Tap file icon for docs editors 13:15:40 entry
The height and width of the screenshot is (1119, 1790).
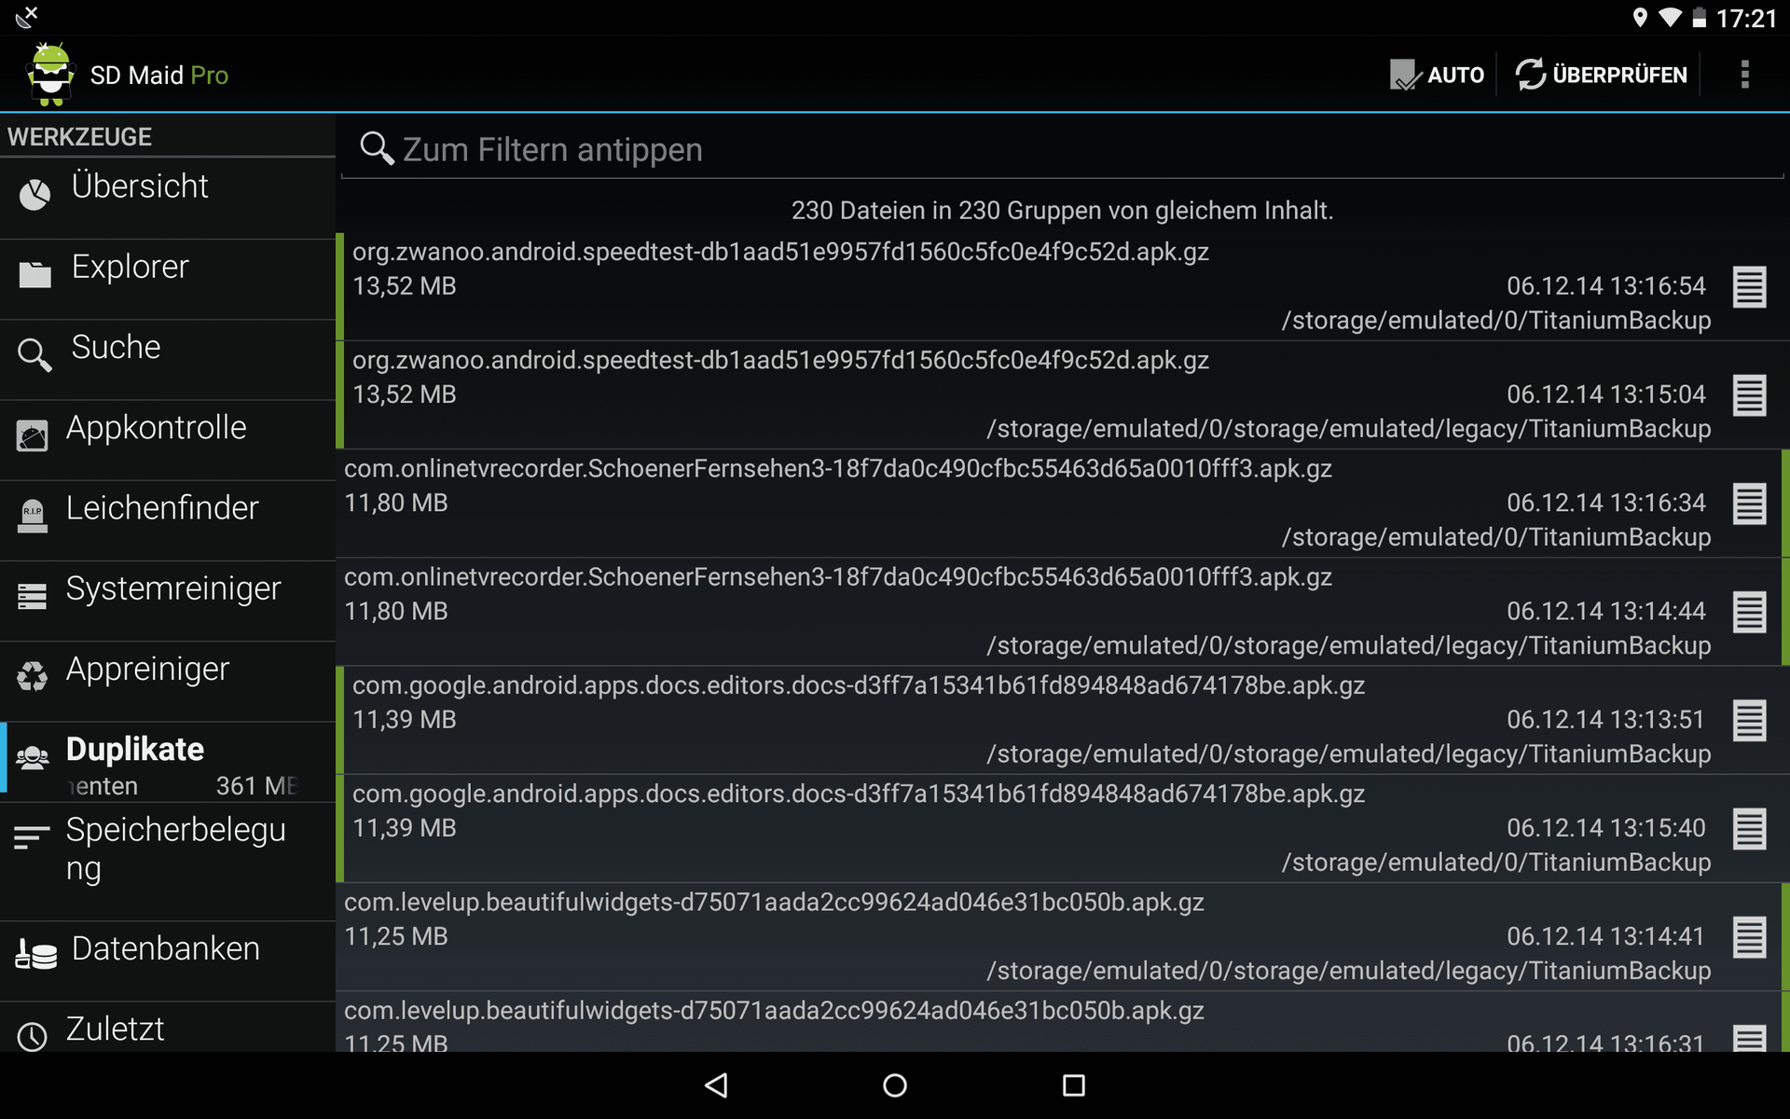tap(1749, 828)
